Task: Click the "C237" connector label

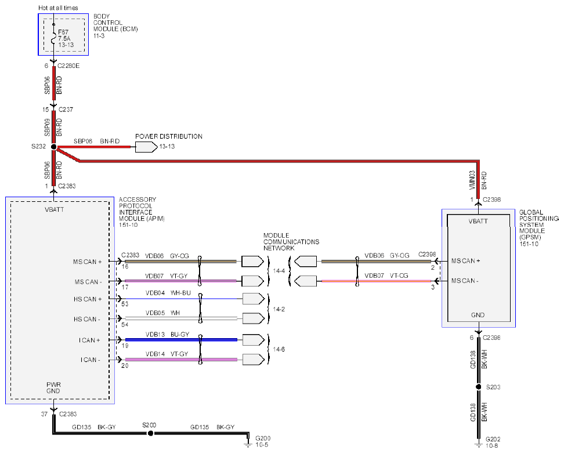Action: [x=66, y=109]
